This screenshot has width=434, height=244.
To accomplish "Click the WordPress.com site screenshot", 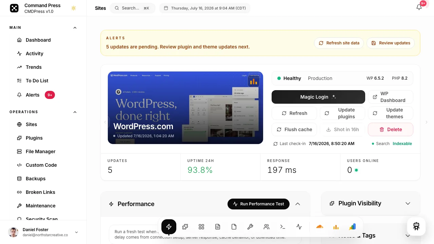I will 185,108.
